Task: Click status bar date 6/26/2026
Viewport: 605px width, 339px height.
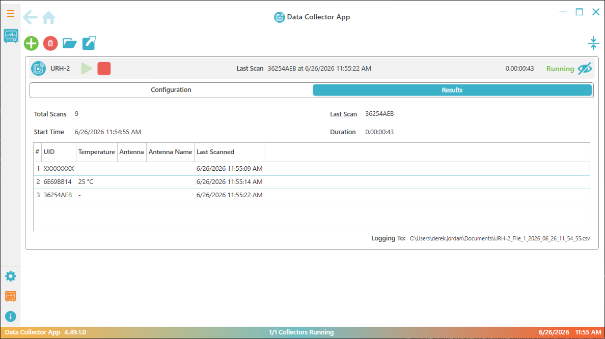Action: tap(554, 332)
